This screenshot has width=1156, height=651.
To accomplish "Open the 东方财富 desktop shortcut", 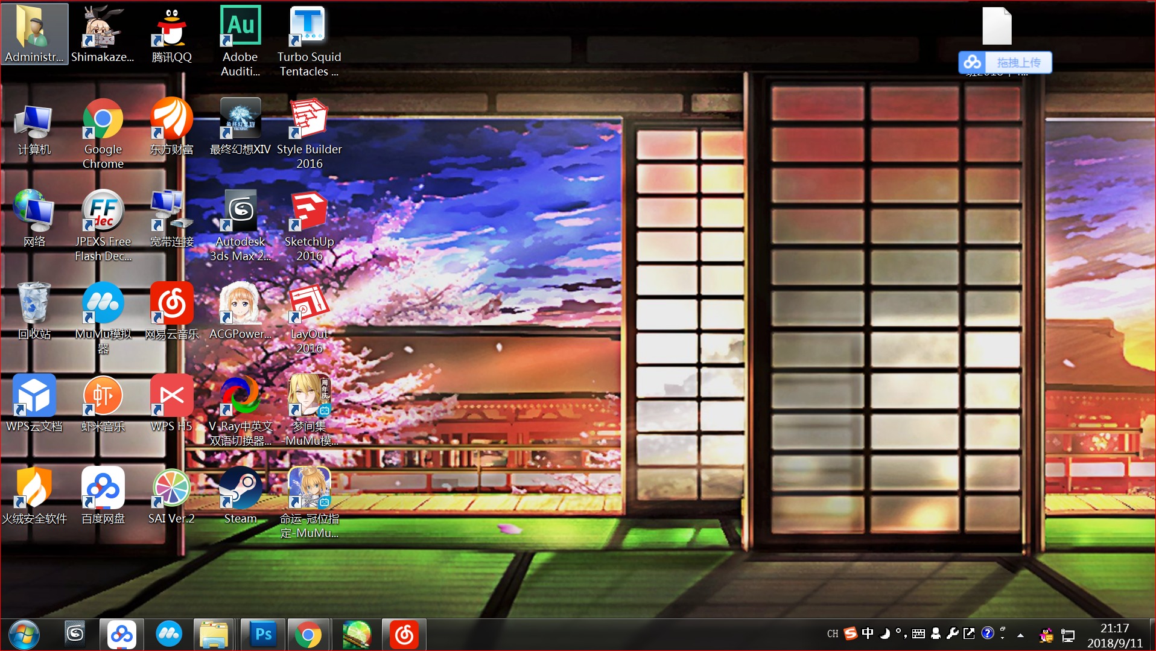I will pyautogui.click(x=172, y=127).
